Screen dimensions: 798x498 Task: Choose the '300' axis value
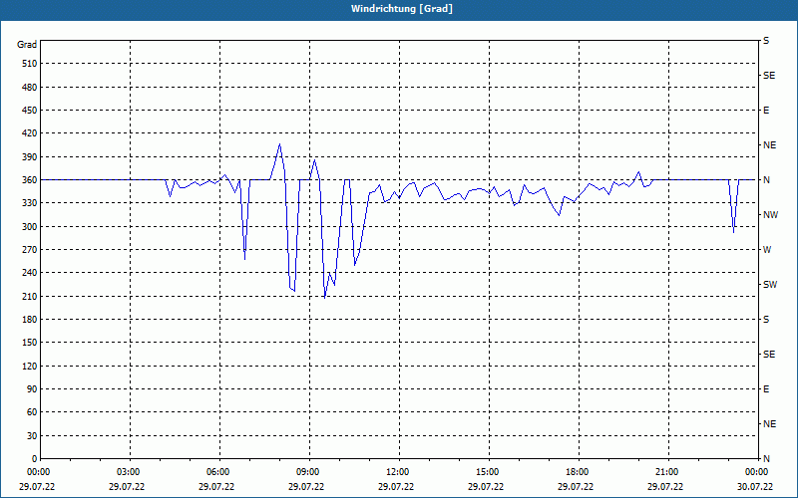[30, 227]
